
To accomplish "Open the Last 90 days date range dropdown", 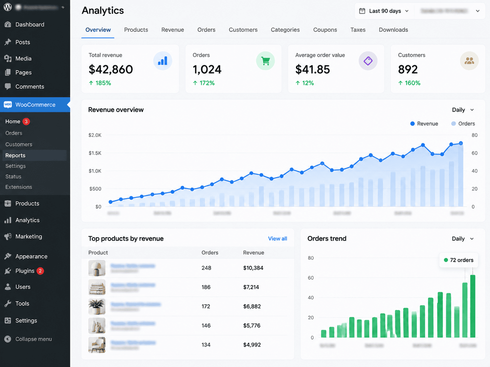I will (384, 11).
